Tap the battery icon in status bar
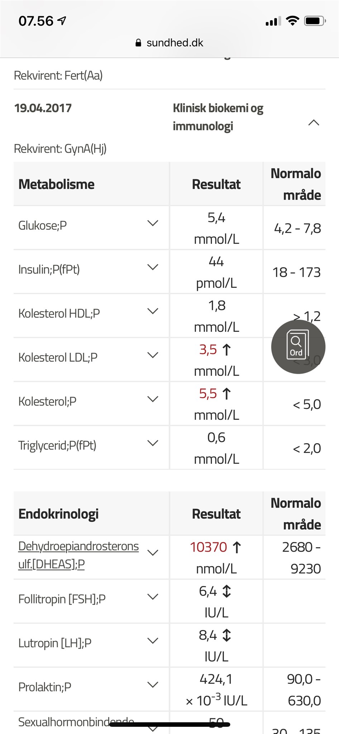 tap(315, 21)
